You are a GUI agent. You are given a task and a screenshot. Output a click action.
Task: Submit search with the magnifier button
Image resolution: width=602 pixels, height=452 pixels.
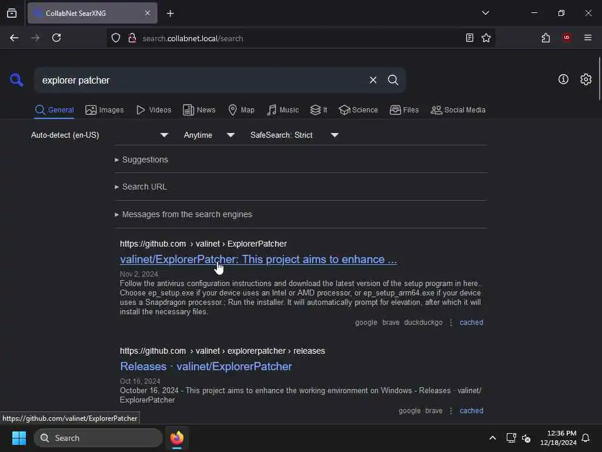click(x=393, y=80)
